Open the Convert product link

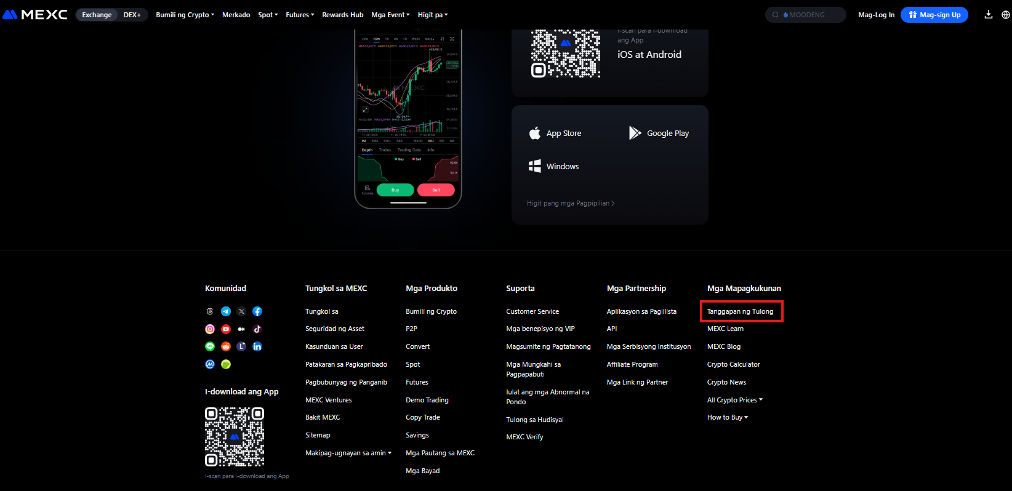point(418,346)
